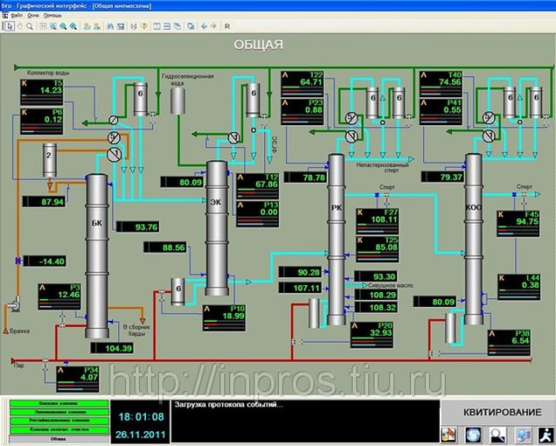The width and height of the screenshot is (556, 446).
Task: Open the Файл menu
Action: (17, 16)
